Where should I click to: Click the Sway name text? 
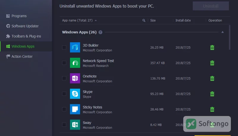click(x=87, y=123)
